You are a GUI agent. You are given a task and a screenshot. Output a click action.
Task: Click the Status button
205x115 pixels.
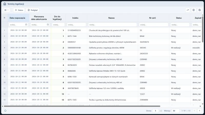[x=19, y=10]
